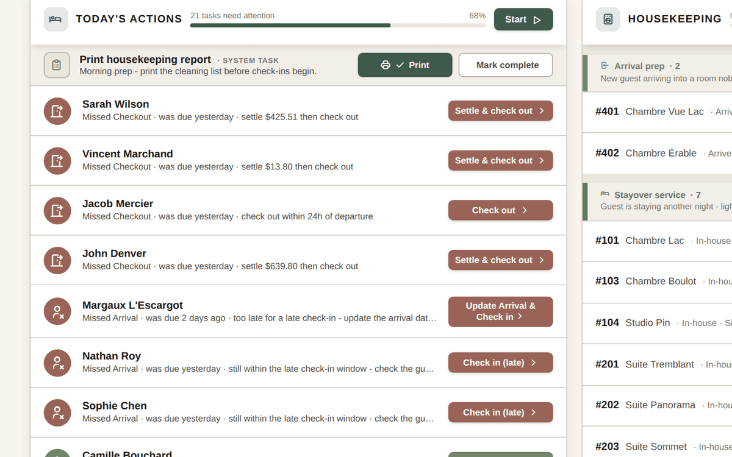Click Vincent Marchand's missed checkout icon
This screenshot has height=457, width=732.
click(x=57, y=161)
